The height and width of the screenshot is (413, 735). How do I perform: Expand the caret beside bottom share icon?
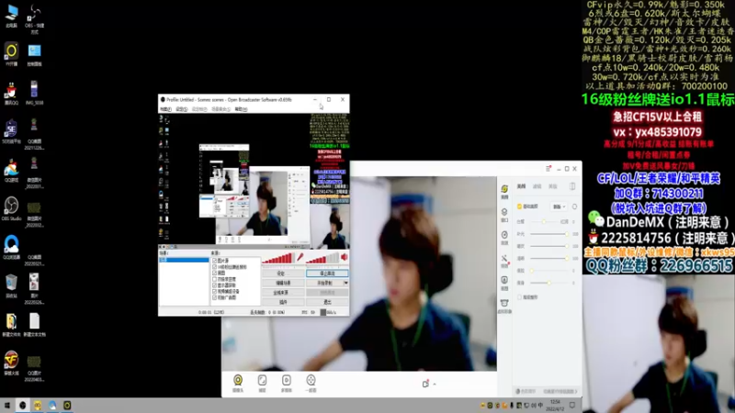[x=435, y=384]
